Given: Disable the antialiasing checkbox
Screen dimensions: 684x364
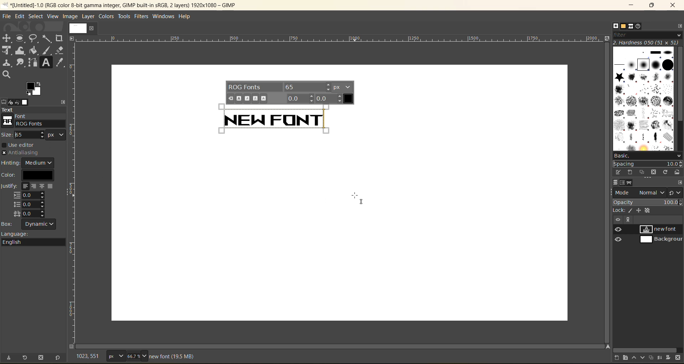Looking at the screenshot, I should click(4, 154).
